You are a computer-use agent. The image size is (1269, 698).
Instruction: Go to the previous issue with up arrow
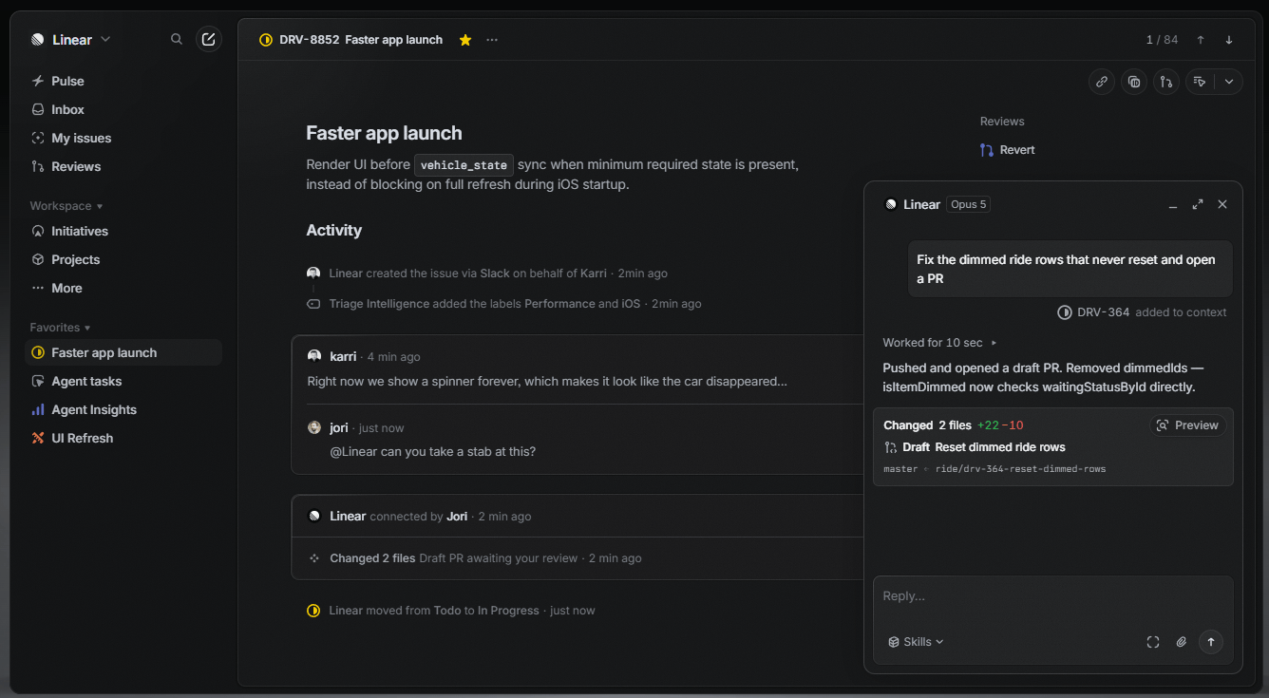tap(1201, 40)
